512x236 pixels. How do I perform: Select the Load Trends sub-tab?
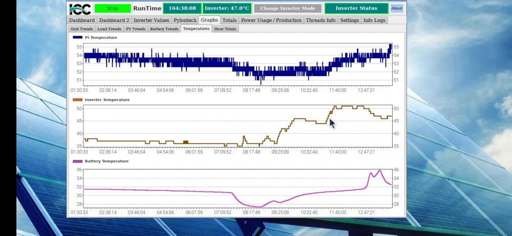[x=110, y=29]
